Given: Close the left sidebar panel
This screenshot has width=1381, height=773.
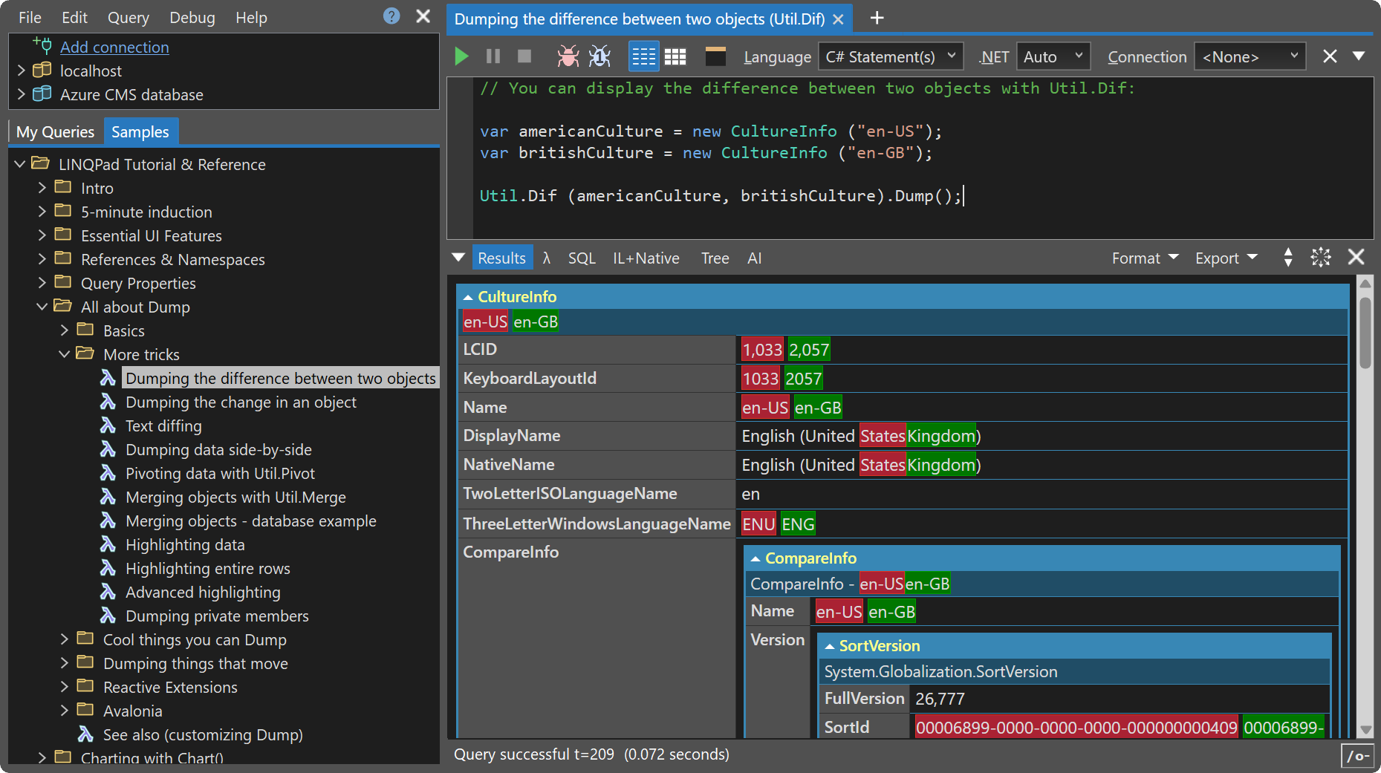Looking at the screenshot, I should pyautogui.click(x=423, y=16).
